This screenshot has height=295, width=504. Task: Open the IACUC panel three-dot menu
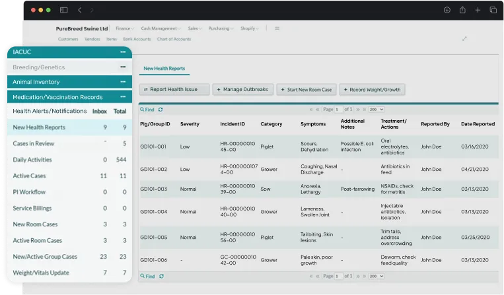123,51
